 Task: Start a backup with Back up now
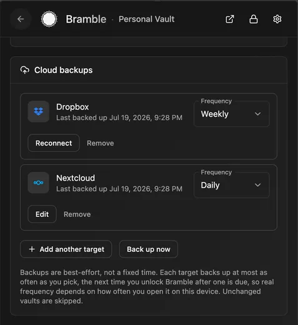149,249
